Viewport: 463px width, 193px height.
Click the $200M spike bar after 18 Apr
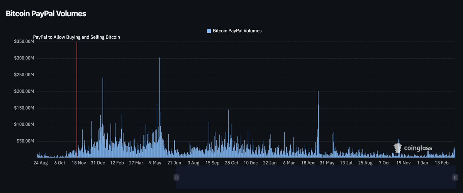tap(318, 124)
